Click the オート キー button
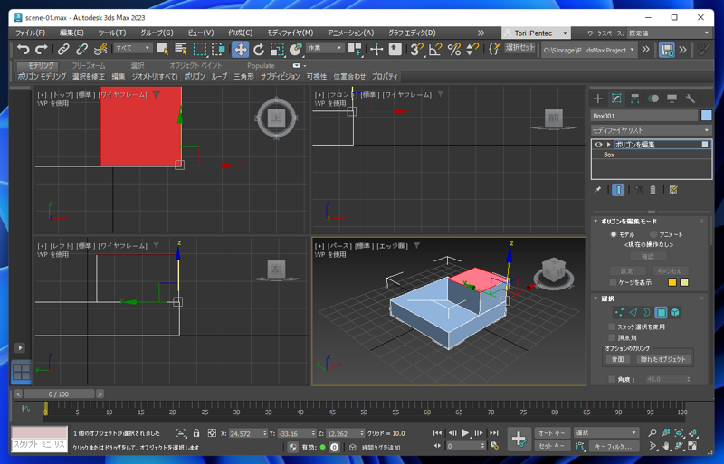This screenshot has height=464, width=724. tap(551, 432)
